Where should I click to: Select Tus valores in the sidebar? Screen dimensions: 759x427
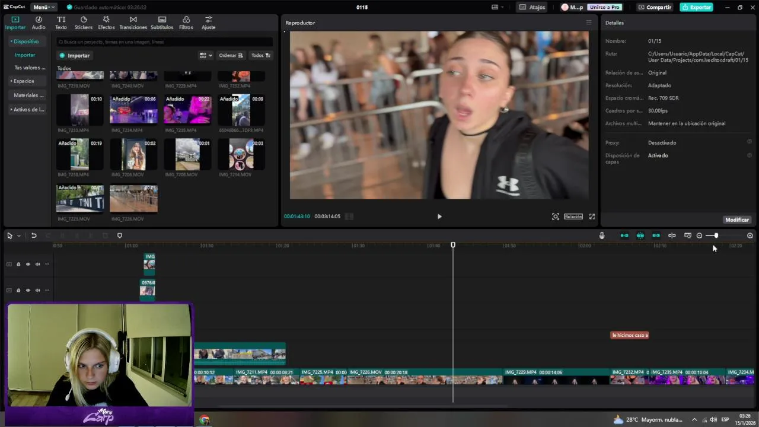[30, 68]
